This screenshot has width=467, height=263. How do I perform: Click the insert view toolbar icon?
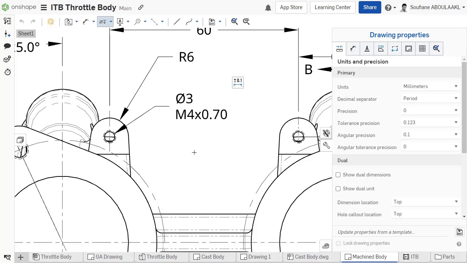69,22
